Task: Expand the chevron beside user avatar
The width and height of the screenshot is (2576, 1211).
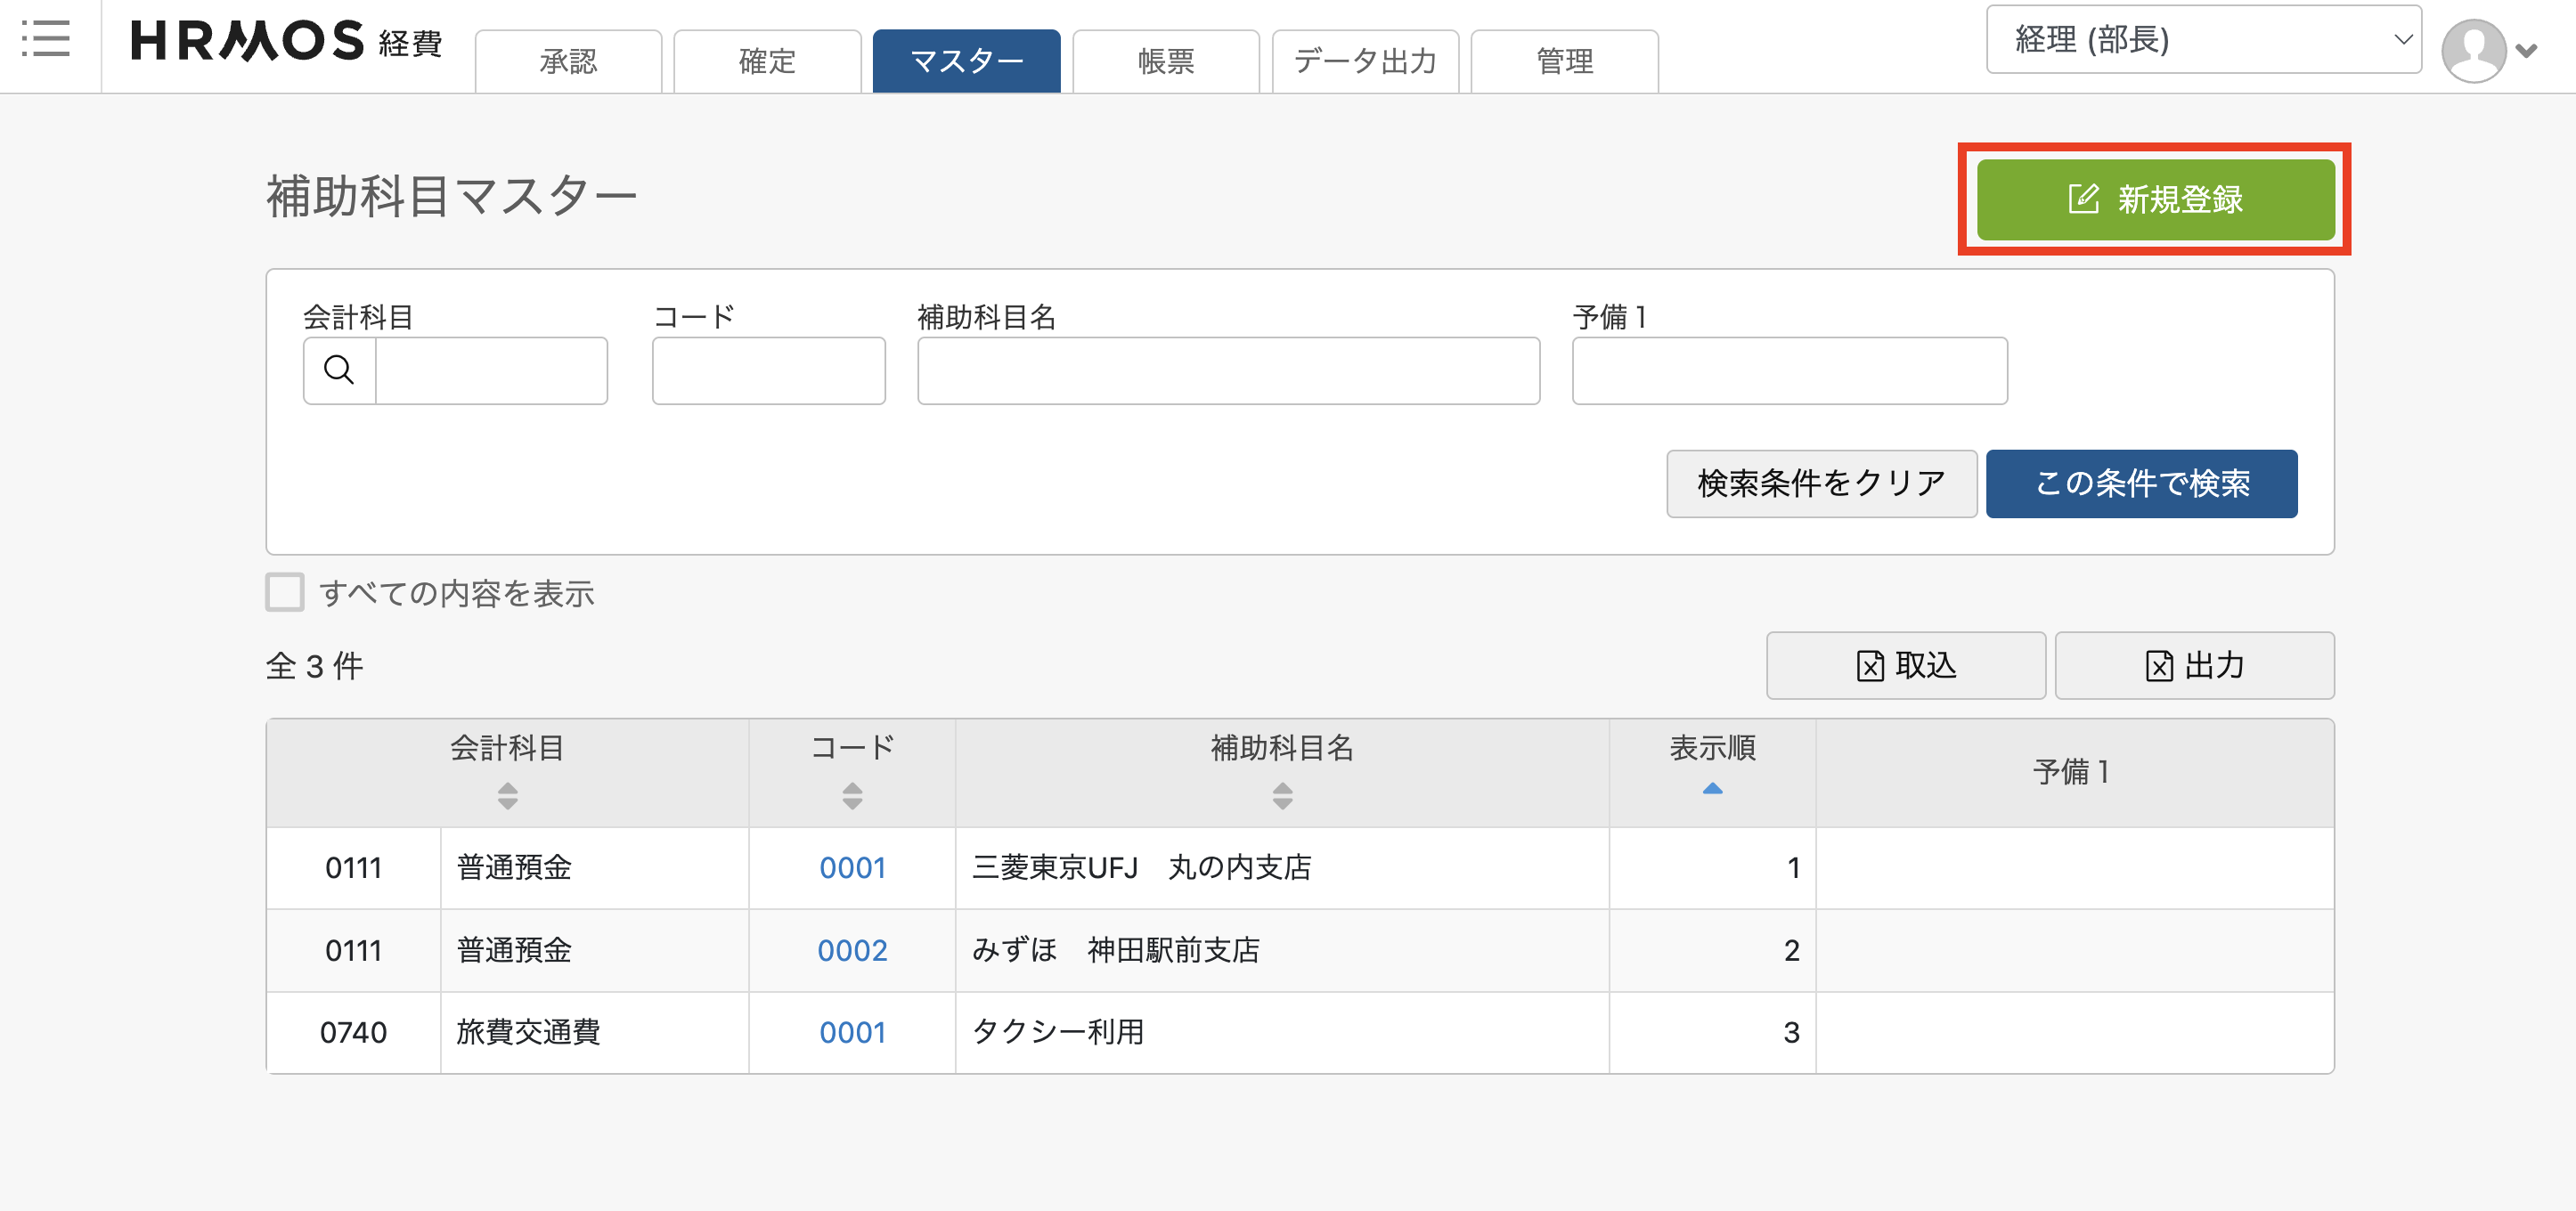Action: 2526,50
